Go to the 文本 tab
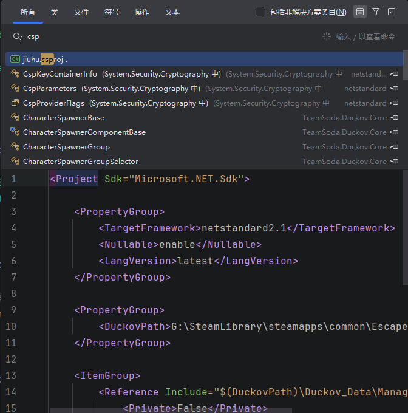408x413 pixels. [x=172, y=12]
